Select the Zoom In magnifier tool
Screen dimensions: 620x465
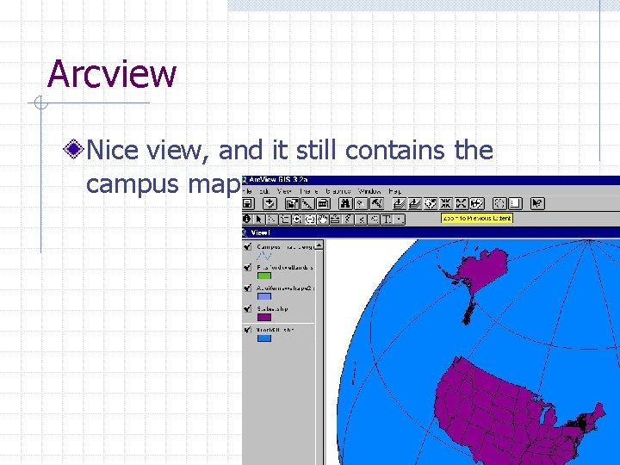(297, 219)
